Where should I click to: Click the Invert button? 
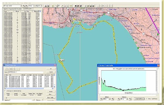pyautogui.click(x=51, y=91)
